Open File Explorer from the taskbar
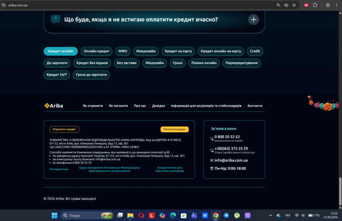342x221 pixels. 130,215
